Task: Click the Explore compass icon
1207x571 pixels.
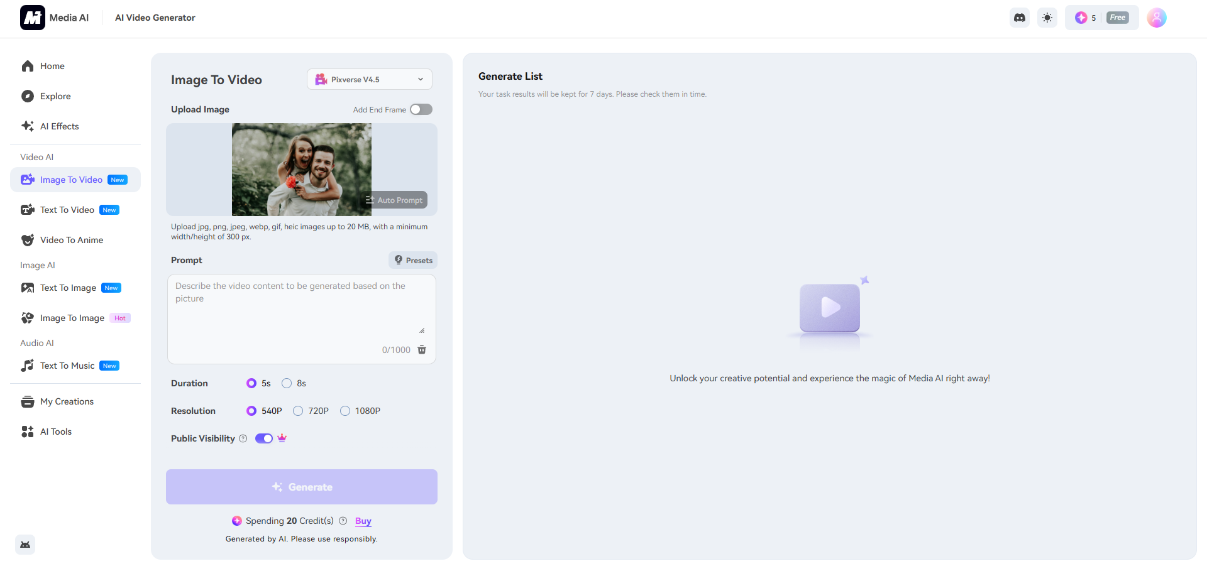Action: pyautogui.click(x=28, y=96)
